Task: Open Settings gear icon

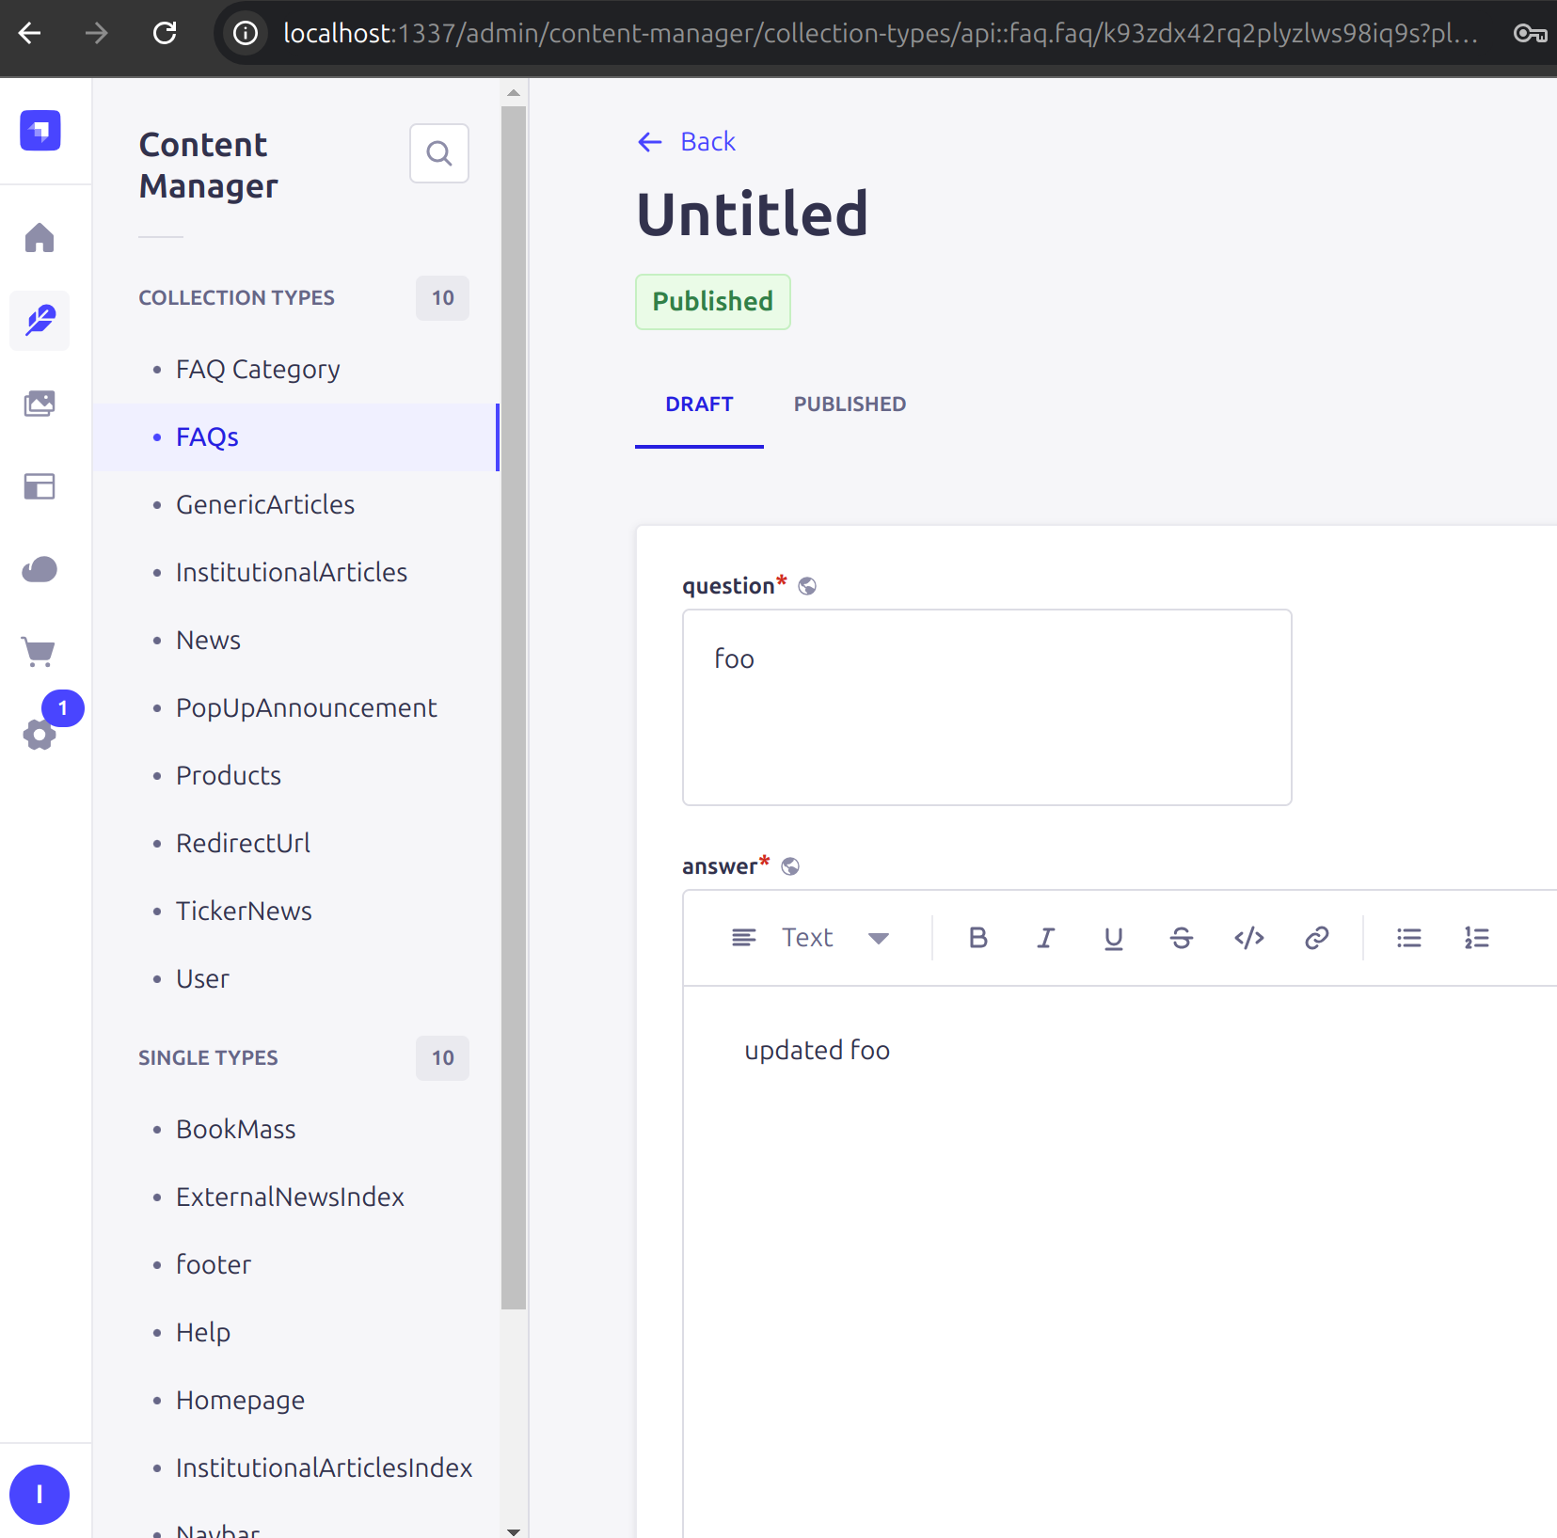Action: tap(40, 734)
